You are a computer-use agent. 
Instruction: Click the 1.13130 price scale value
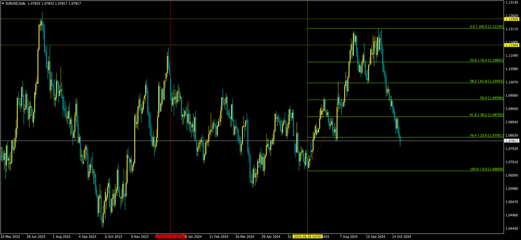coord(512,2)
